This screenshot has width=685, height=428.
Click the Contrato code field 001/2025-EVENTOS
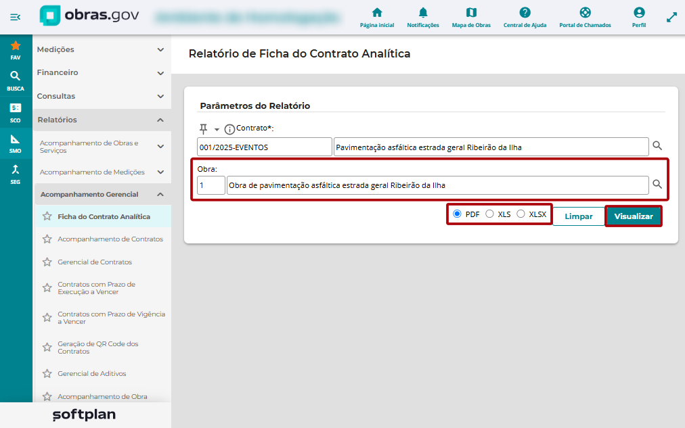[x=264, y=147]
